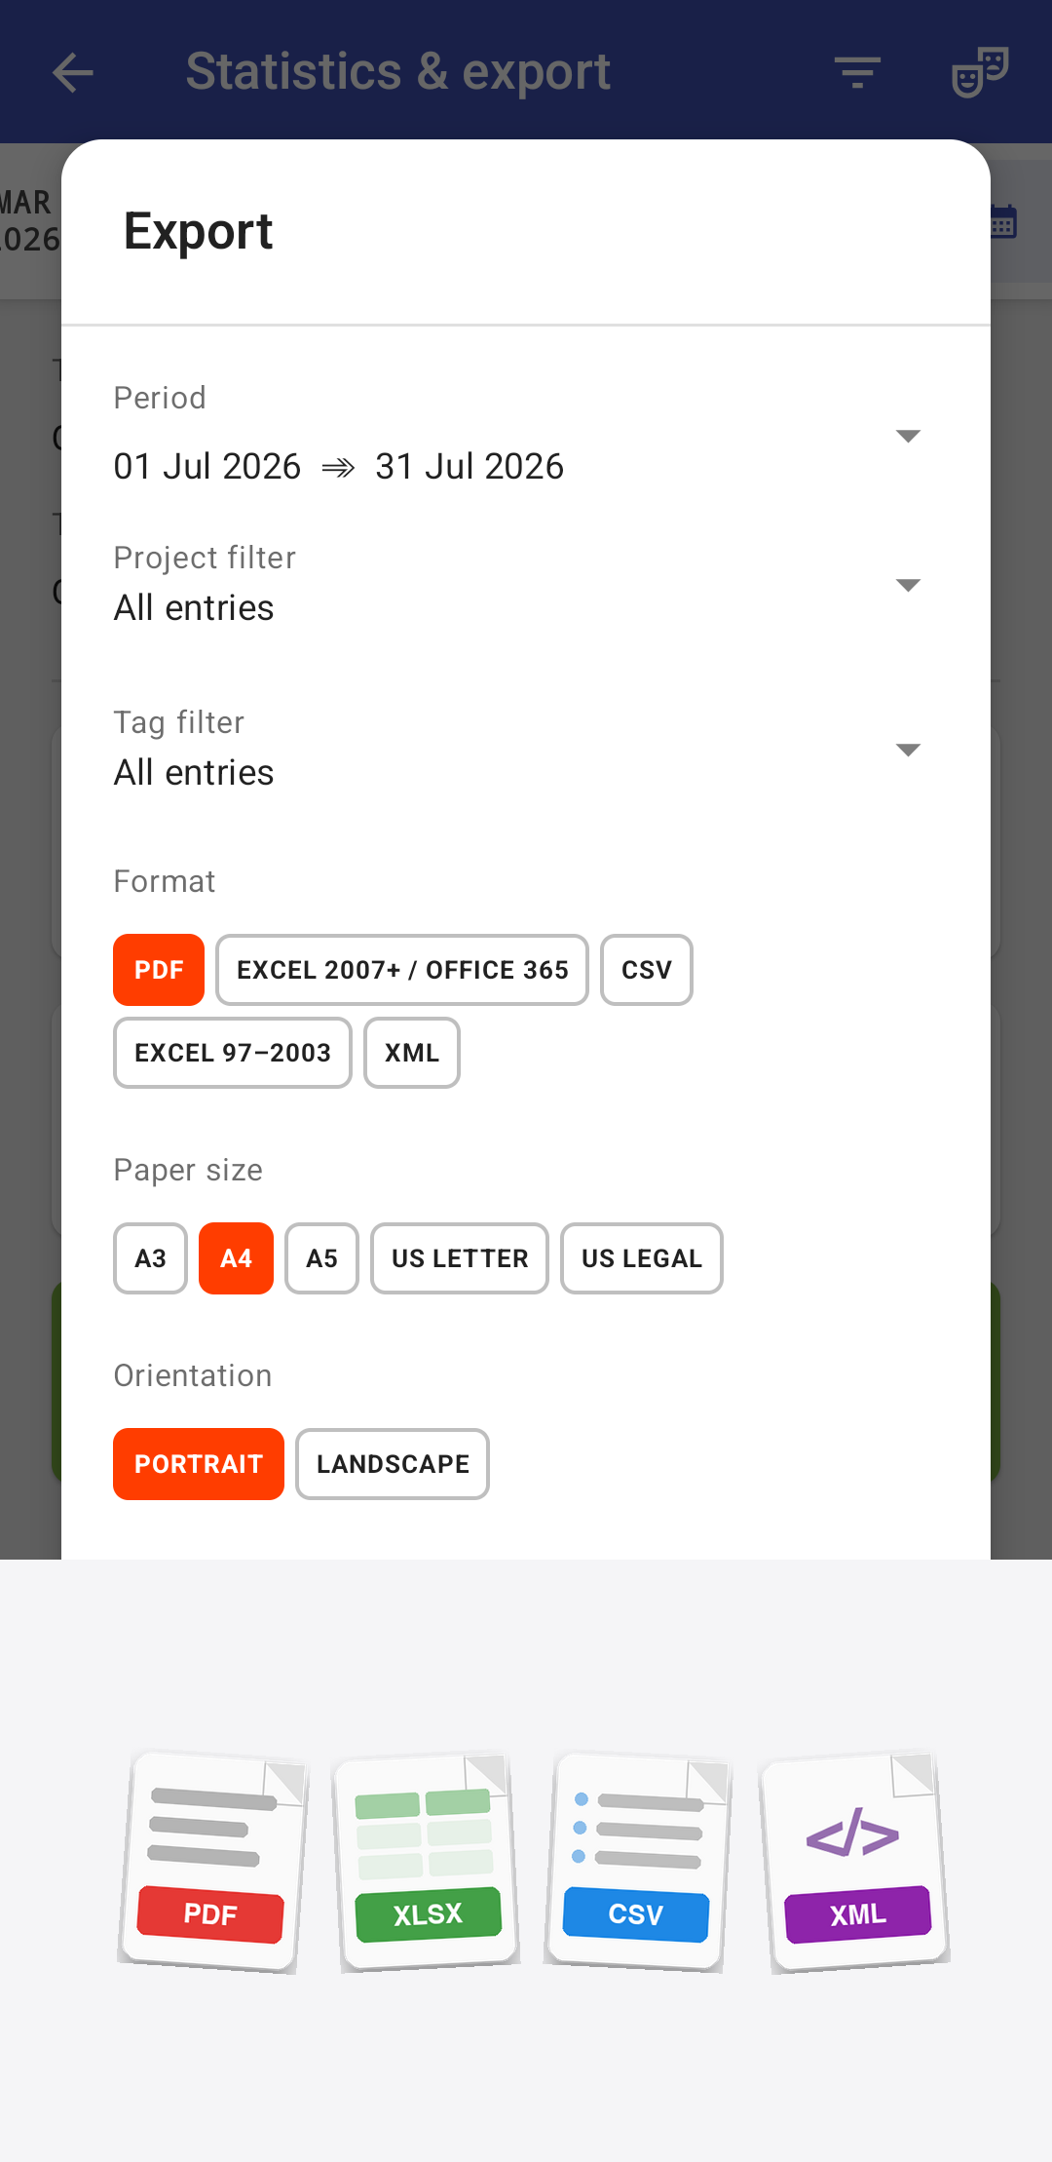Open the filter icon in header
1052x2162 pixels.
(858, 72)
